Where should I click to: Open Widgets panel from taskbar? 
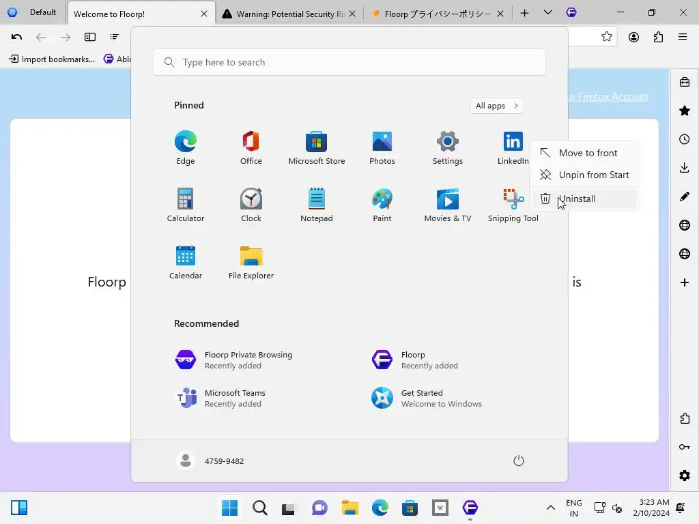tap(18, 508)
